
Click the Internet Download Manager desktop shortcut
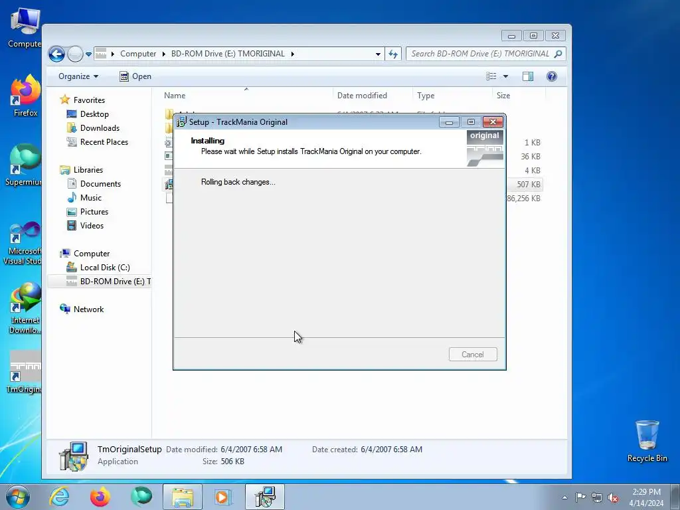(x=25, y=308)
